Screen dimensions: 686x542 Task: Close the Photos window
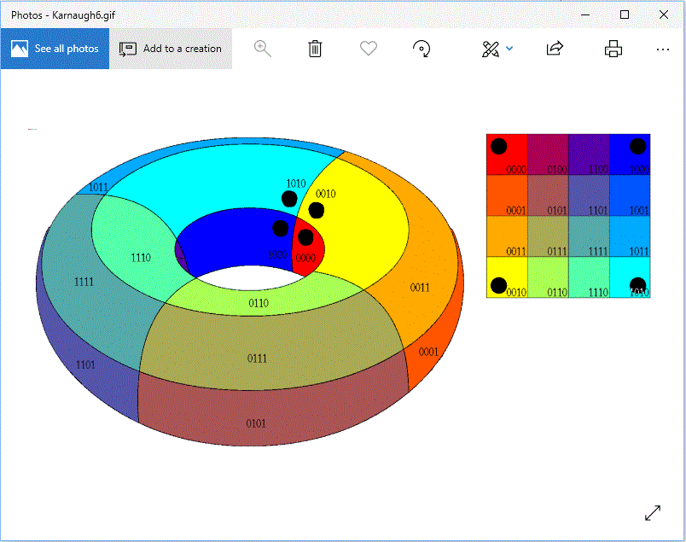click(x=664, y=15)
